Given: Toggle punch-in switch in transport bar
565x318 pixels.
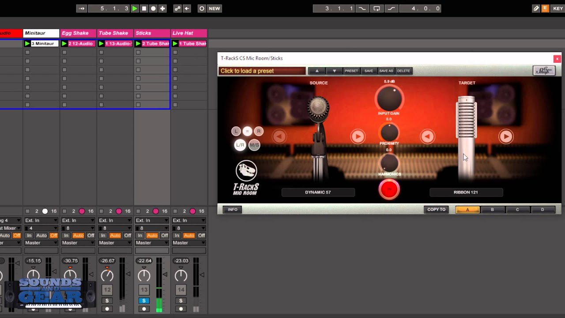Looking at the screenshot, I should 362,8.
